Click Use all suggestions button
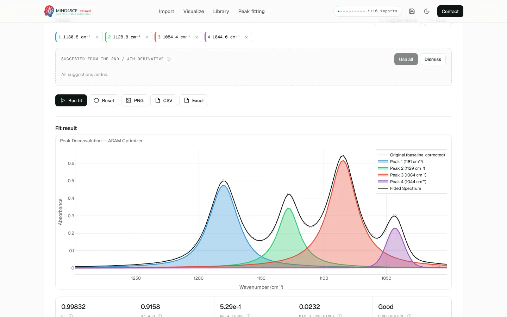The image size is (507, 317). coord(406,59)
